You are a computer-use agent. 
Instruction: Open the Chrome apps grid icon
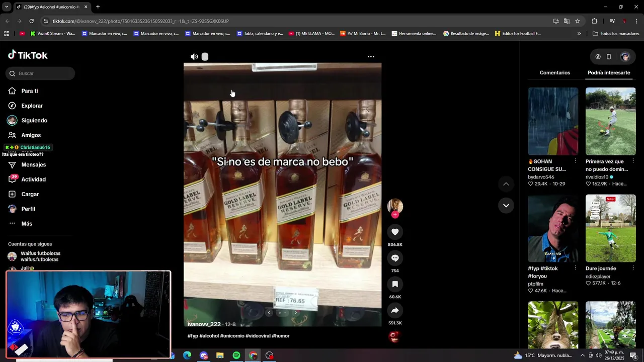pos(7,34)
